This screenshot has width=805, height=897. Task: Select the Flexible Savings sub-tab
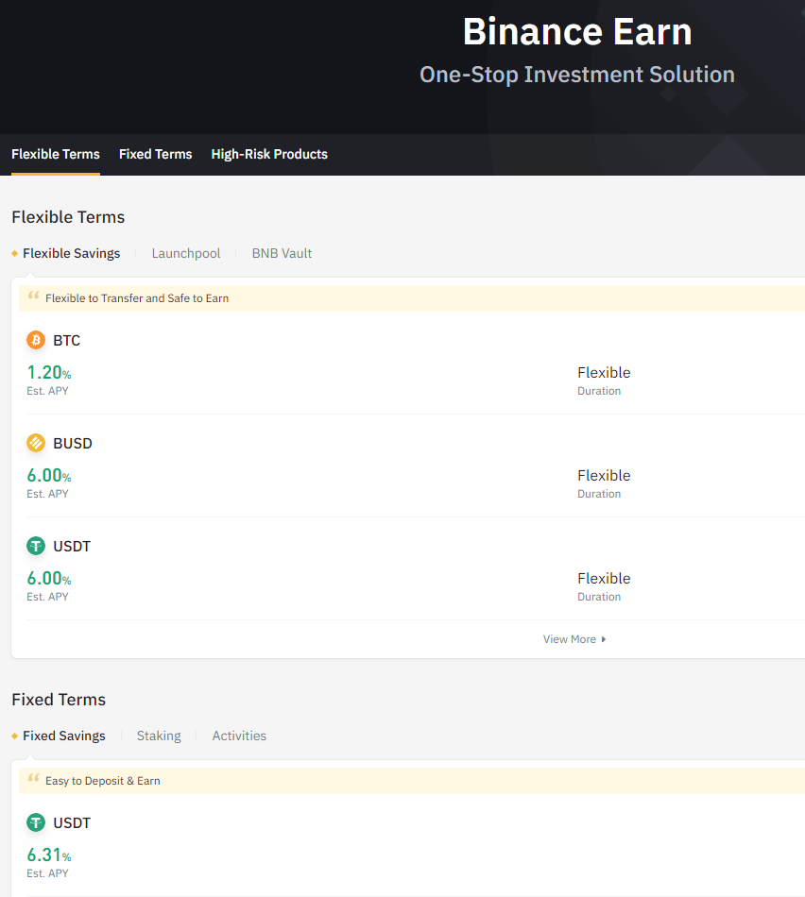pyautogui.click(x=72, y=253)
